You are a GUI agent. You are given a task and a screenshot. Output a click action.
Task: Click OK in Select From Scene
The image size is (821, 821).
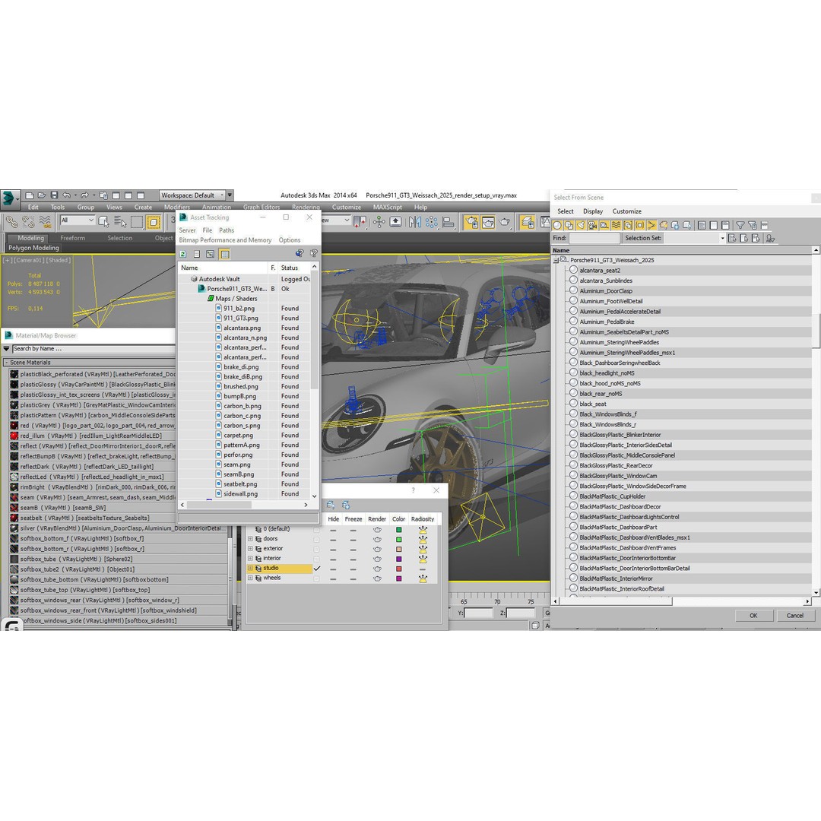pos(753,616)
